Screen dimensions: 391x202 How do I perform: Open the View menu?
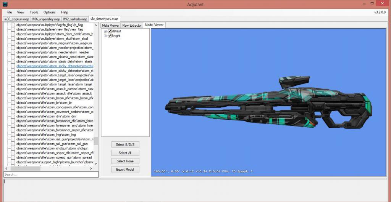[21, 12]
